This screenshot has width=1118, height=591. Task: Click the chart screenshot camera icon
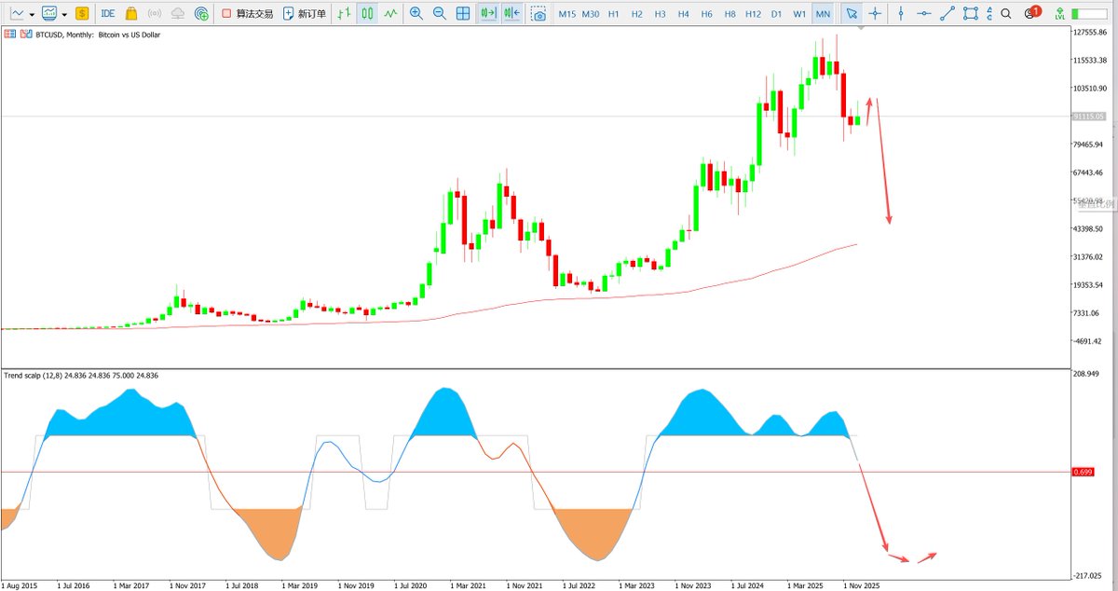tap(539, 13)
